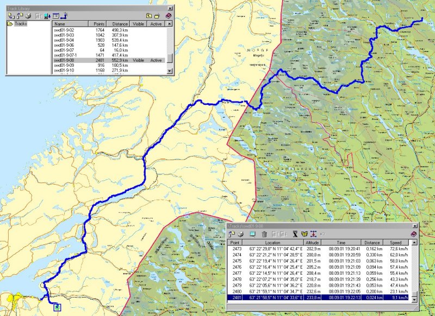Click the globe map icon in track toolbar
Viewport: 435px width, 316px height.
(x=304, y=234)
